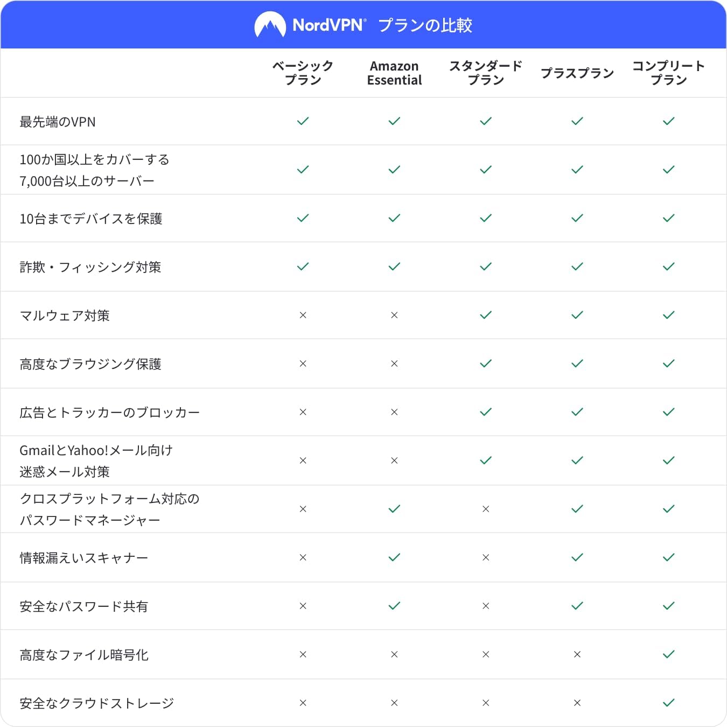727x727 pixels.
Task: Click the cross for パスワードマネージャー under スタンダードプラン
Action: click(486, 509)
